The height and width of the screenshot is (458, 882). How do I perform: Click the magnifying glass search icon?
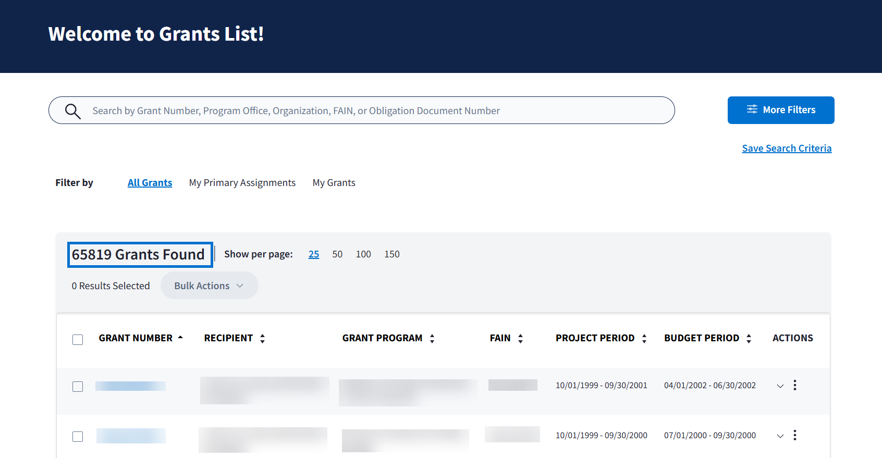[x=72, y=111]
